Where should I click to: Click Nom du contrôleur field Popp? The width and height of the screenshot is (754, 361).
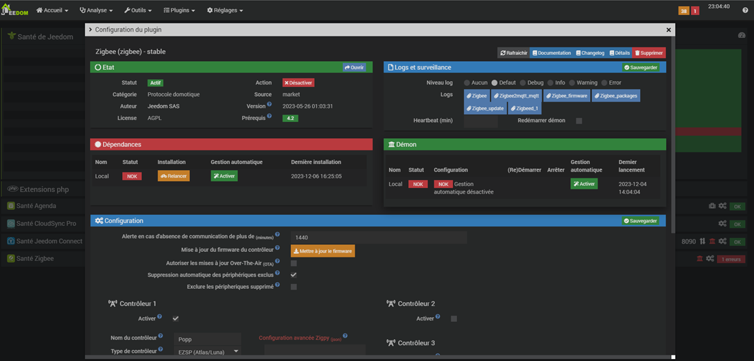point(207,338)
